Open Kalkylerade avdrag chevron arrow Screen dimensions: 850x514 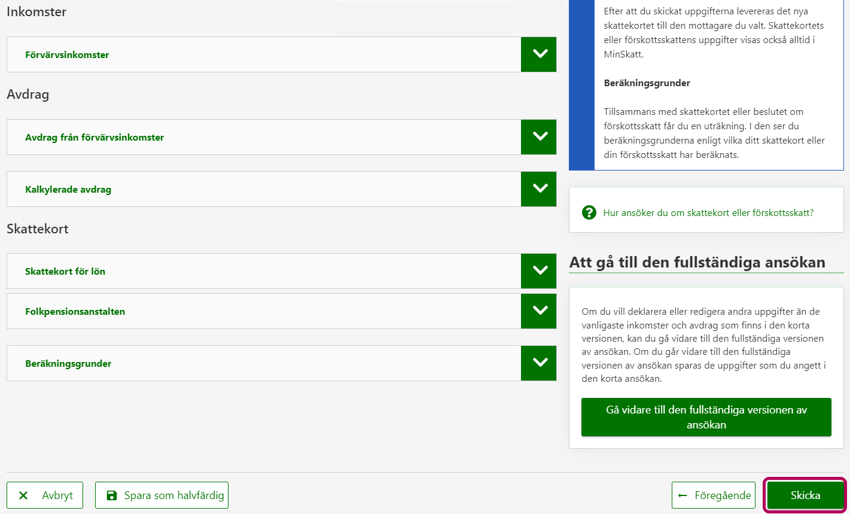tap(539, 189)
